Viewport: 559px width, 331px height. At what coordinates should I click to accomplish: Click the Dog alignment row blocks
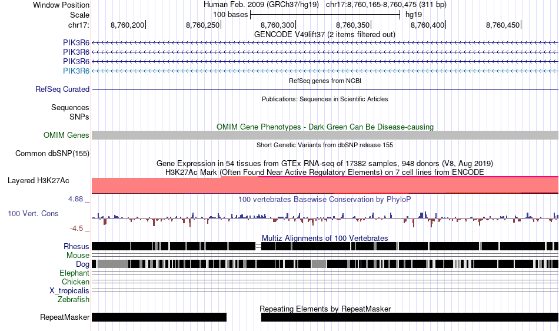[325, 264]
